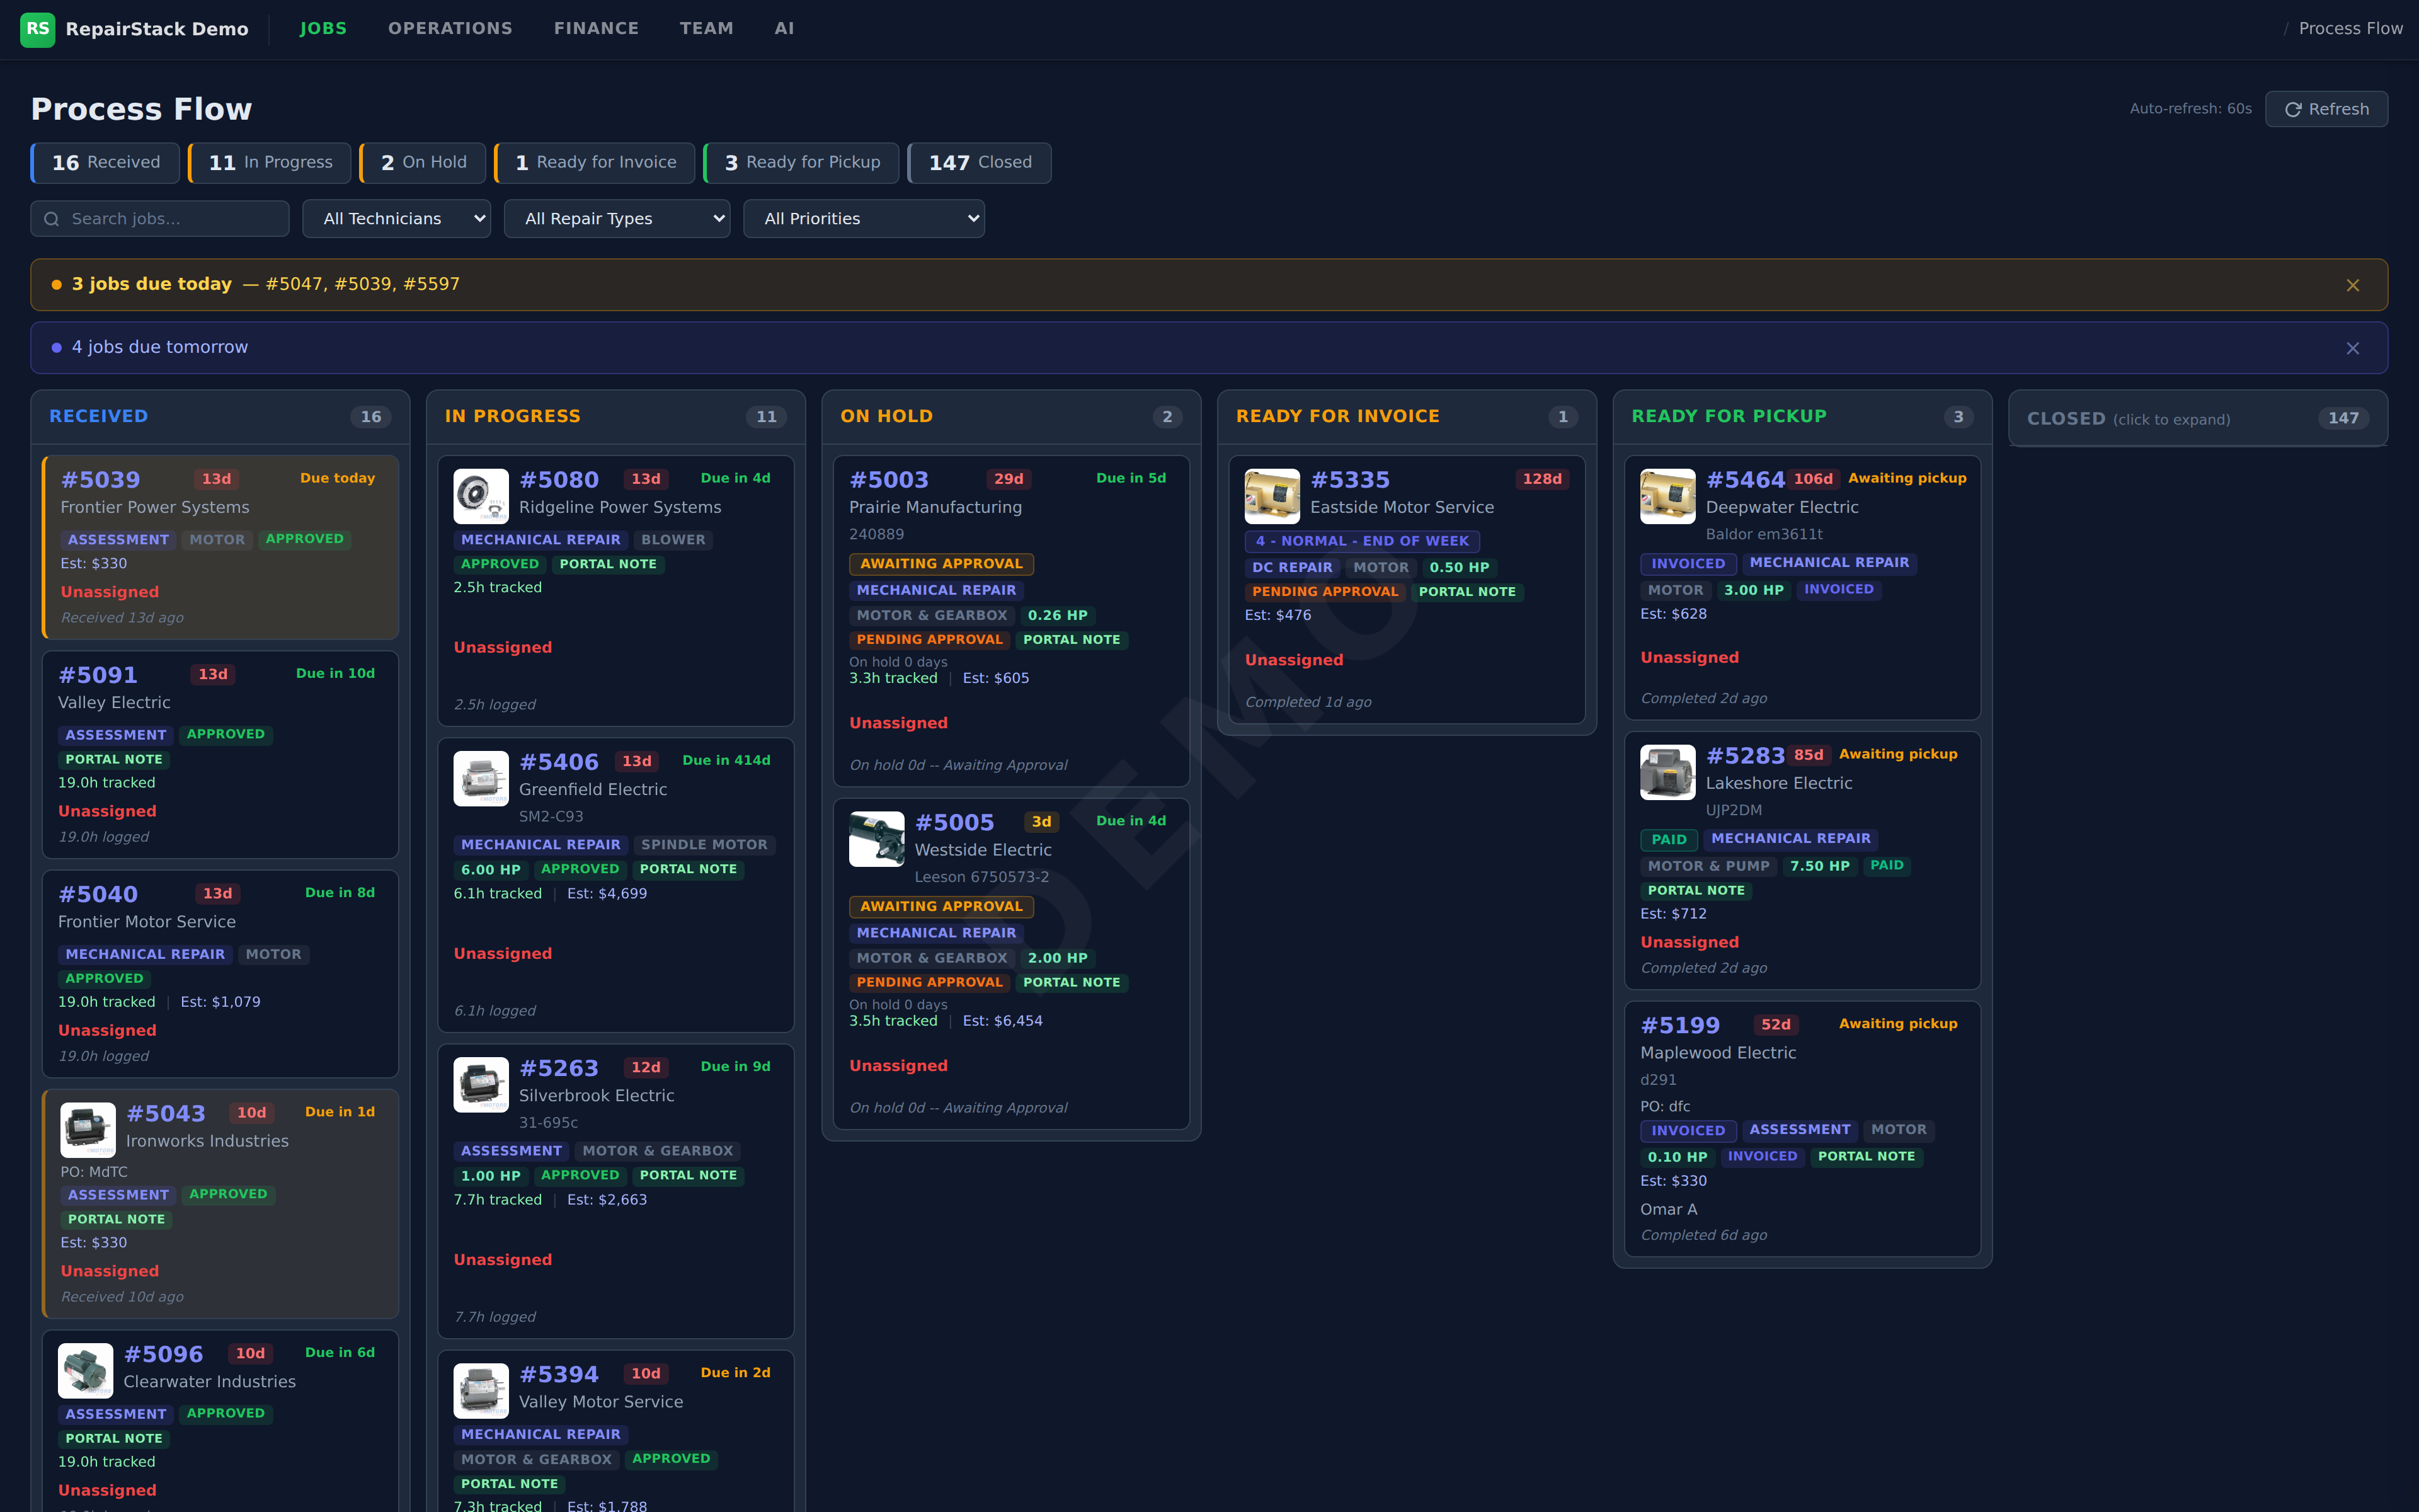This screenshot has width=2419, height=1512.
Task: Open motor image on job #5335
Action: pyautogui.click(x=1271, y=496)
